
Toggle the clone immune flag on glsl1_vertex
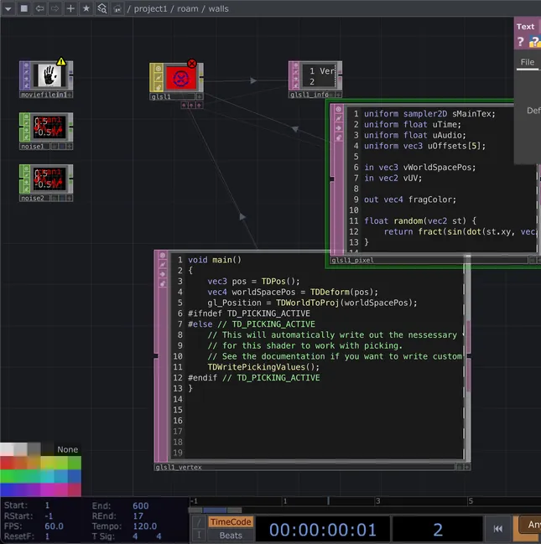click(162, 265)
